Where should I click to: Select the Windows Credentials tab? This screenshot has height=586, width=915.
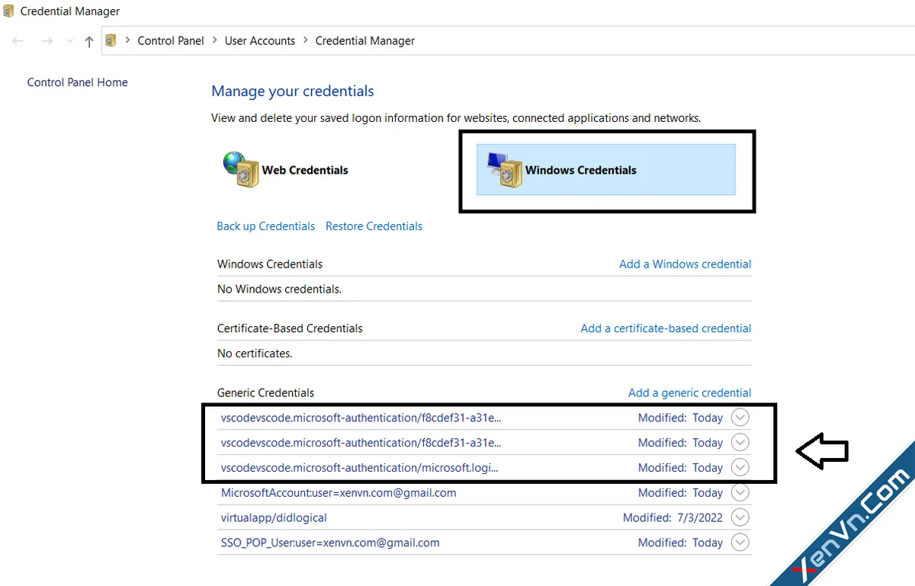(x=580, y=170)
